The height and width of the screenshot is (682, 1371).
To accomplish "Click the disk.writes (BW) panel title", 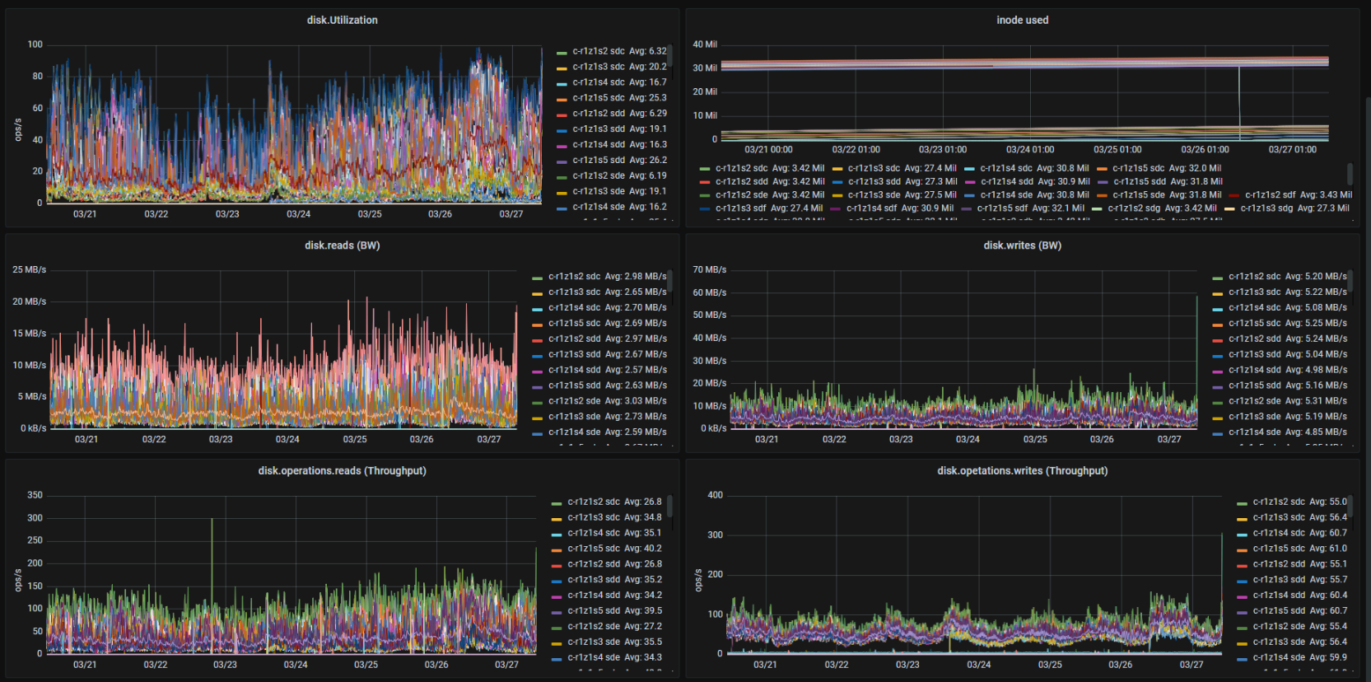I will pos(1022,245).
